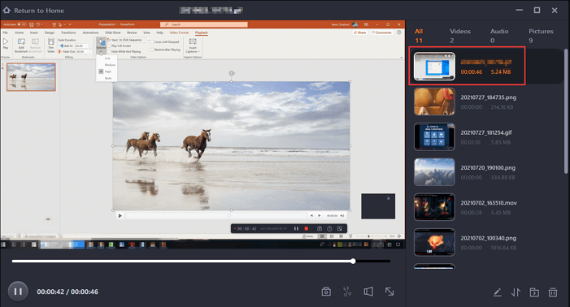Viewport: 570px width, 307px height.
Task: Click the playback progress slider handle
Action: coord(353,261)
